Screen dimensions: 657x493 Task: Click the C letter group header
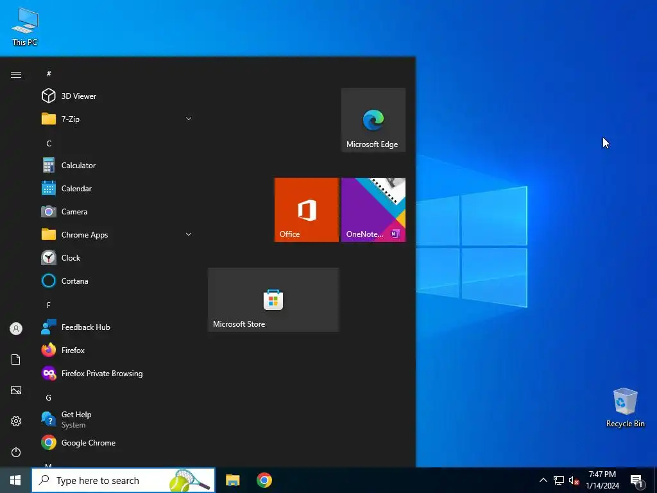pyautogui.click(x=49, y=143)
